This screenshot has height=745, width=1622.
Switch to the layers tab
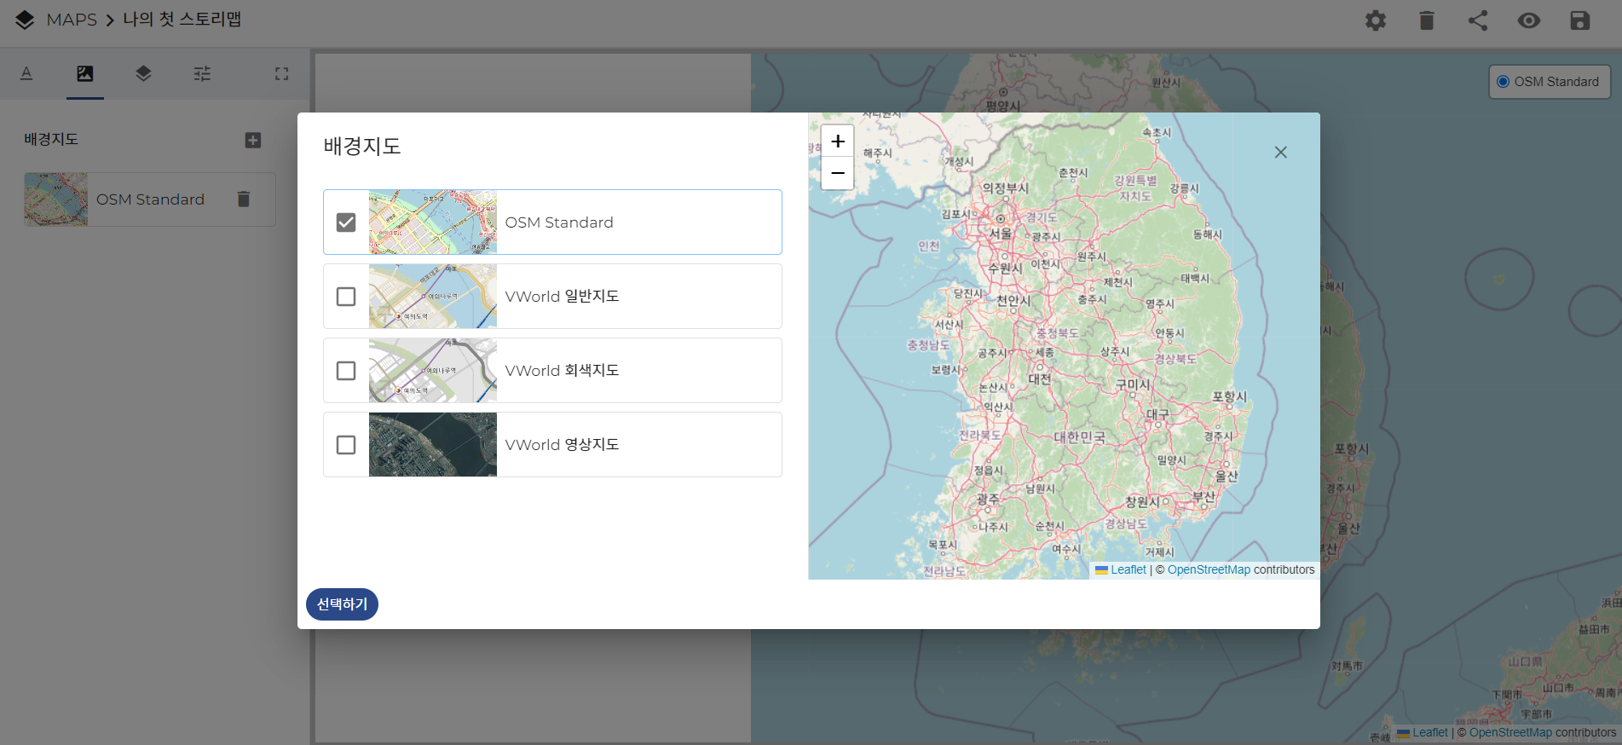click(x=143, y=74)
